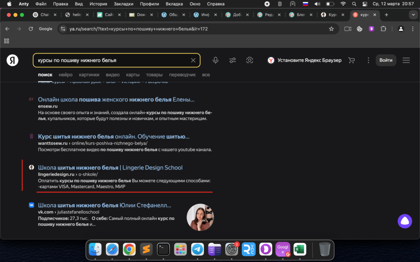Open image search via camera icon
This screenshot has height=262, width=420.
click(250, 60)
